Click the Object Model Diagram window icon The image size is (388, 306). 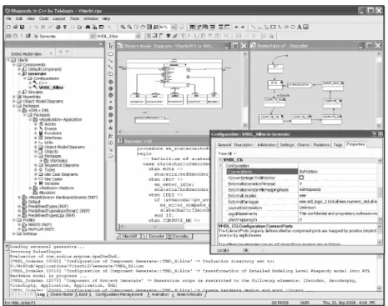point(120,46)
